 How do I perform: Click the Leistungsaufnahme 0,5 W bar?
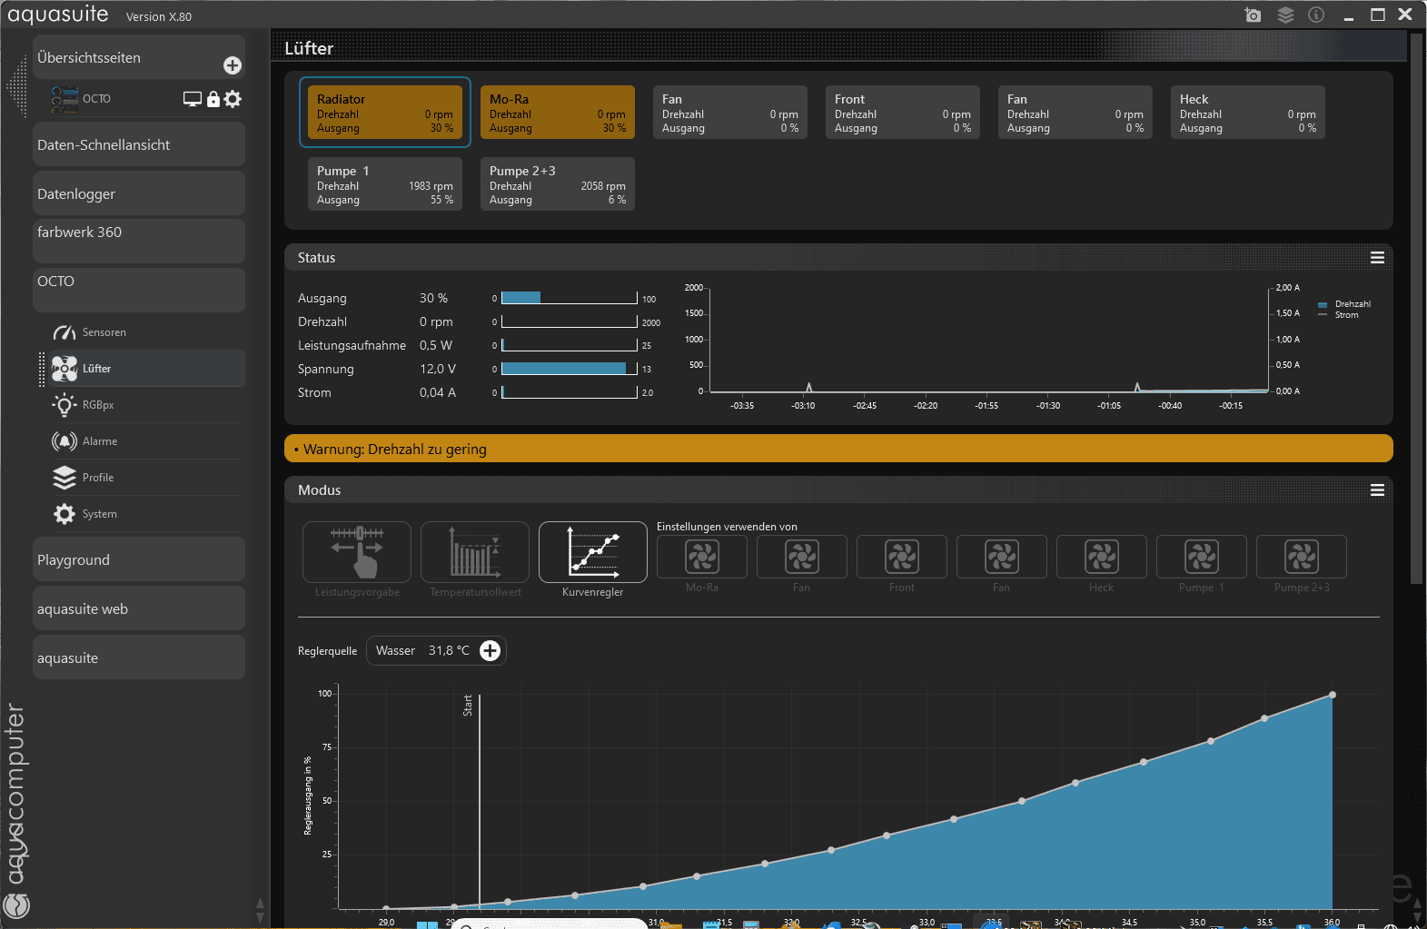pos(570,345)
